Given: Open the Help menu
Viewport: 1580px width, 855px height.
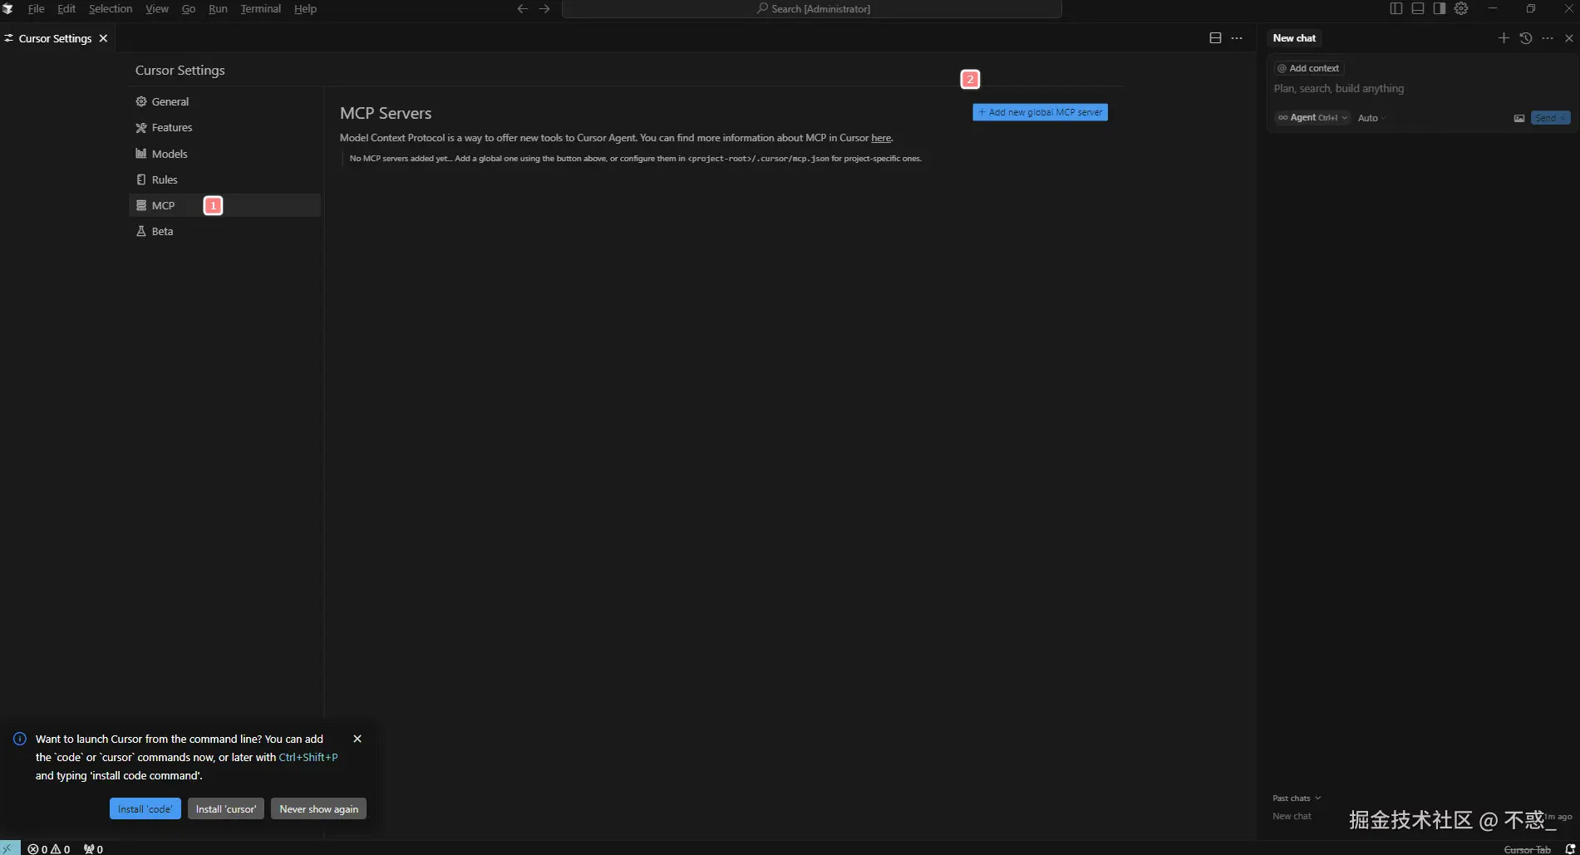Looking at the screenshot, I should pos(305,9).
